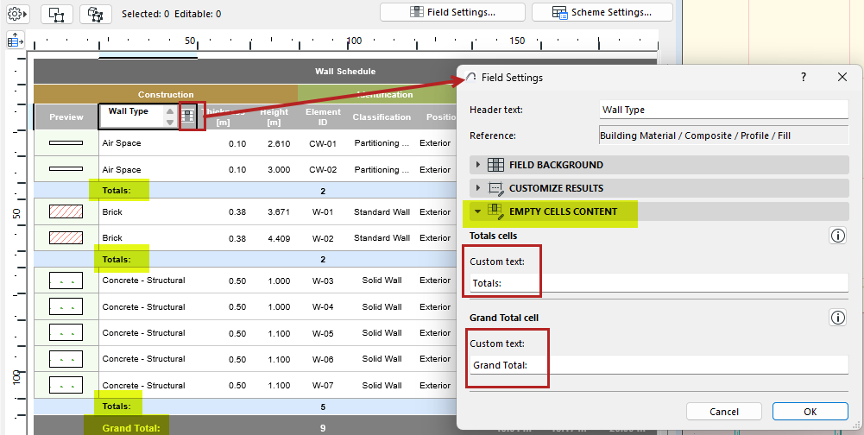Open Scheme Settings dialog

(602, 12)
